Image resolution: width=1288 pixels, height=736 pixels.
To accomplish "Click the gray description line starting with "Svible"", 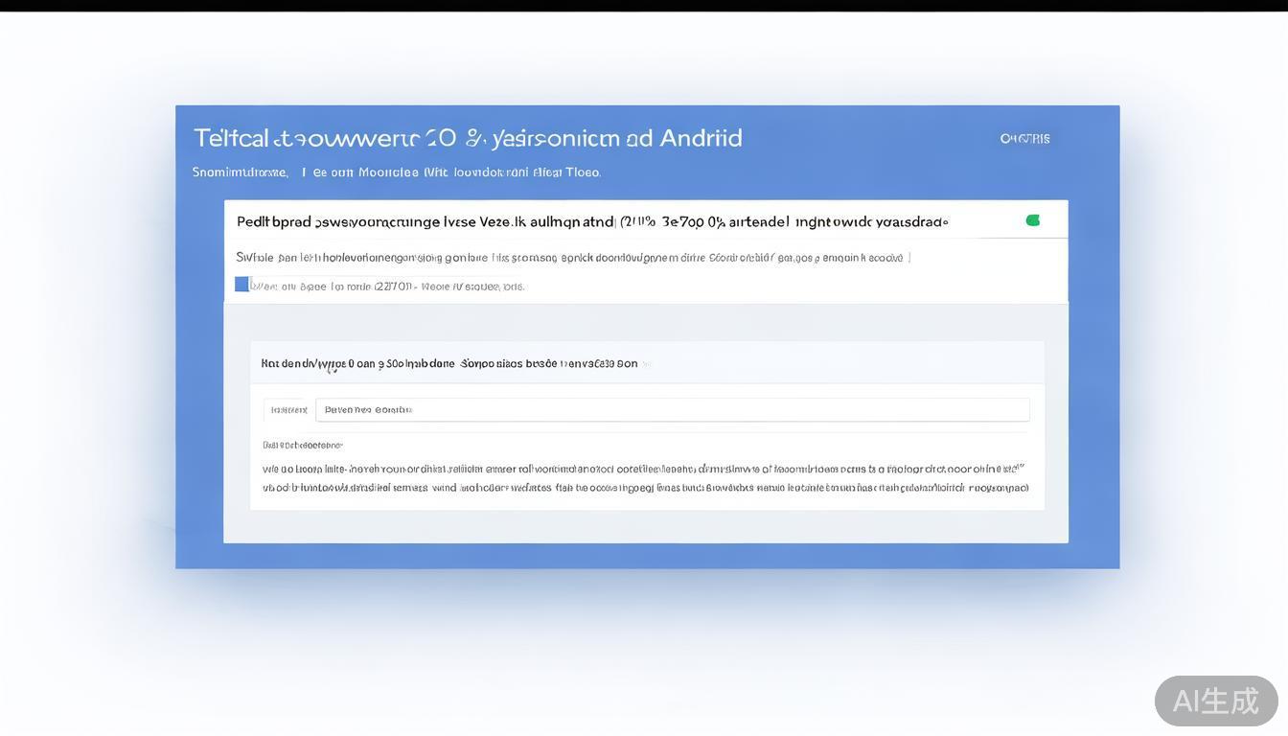I will (x=572, y=258).
